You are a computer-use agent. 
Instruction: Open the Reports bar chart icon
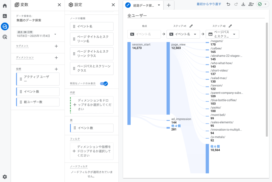click(x=5, y=16)
